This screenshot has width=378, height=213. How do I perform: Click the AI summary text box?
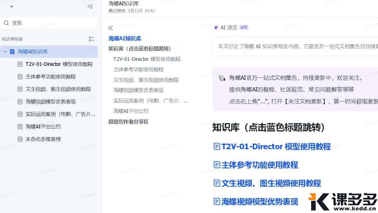(295, 46)
